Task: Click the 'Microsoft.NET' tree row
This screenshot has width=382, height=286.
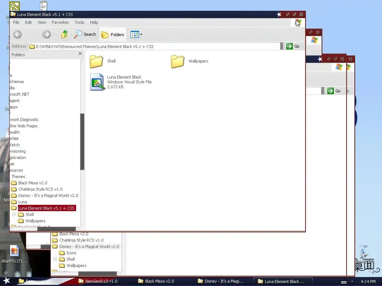Action: pos(19,94)
